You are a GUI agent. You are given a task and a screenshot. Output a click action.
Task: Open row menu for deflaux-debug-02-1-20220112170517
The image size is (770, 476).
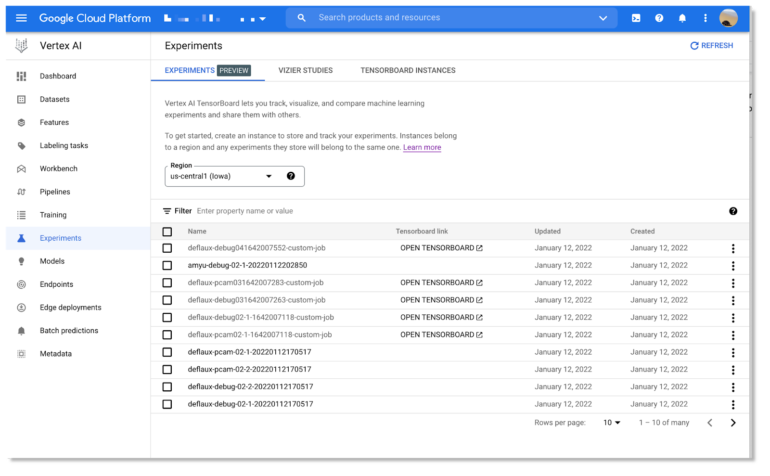pyautogui.click(x=733, y=404)
